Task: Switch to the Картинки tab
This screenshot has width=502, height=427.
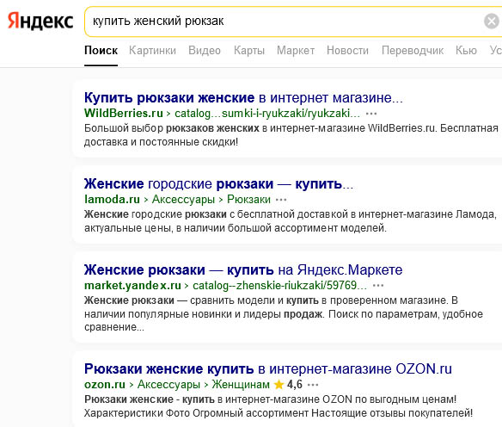Action: coord(153,51)
